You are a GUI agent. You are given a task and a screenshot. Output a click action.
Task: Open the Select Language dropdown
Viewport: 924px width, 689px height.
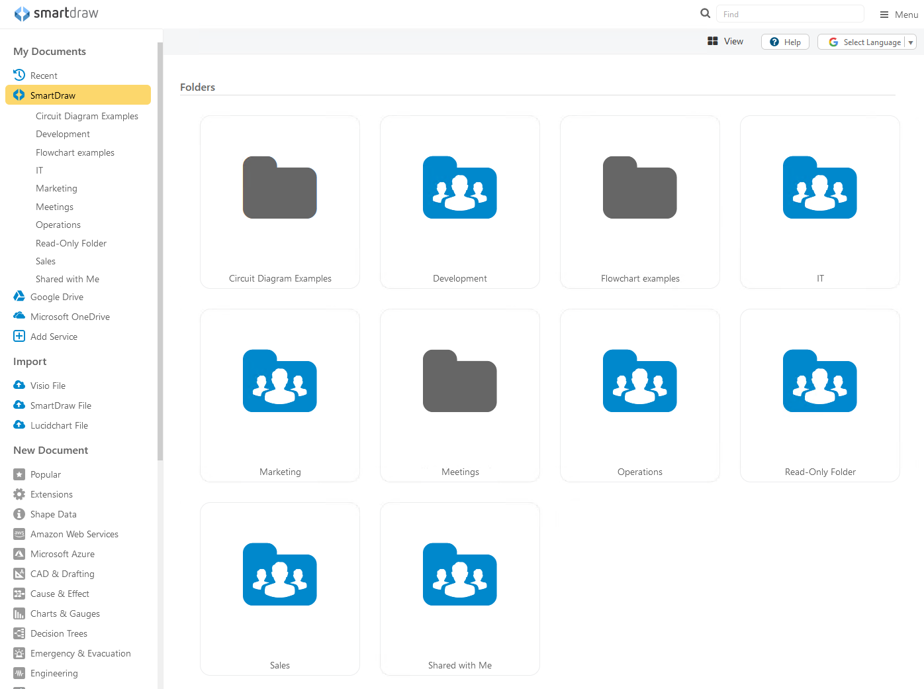coord(866,42)
